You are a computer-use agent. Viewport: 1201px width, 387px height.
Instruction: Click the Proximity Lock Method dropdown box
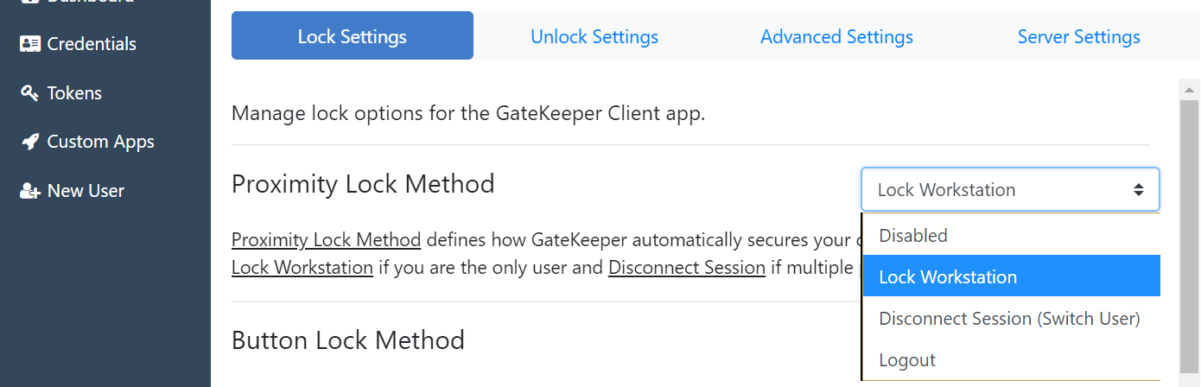click(1010, 190)
